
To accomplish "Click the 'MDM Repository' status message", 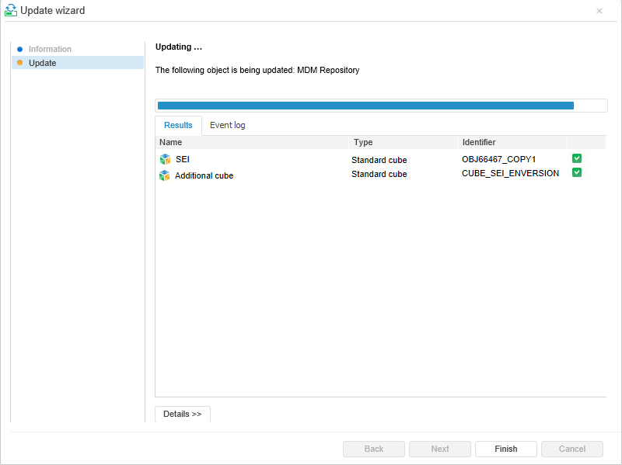I will coord(257,70).
